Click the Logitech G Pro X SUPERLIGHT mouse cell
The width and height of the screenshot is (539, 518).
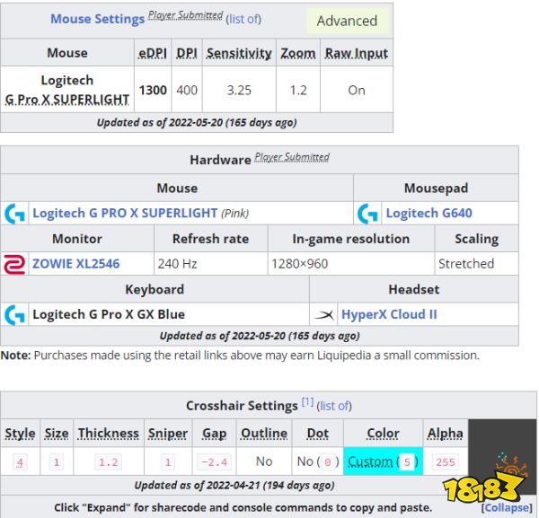pos(67,89)
